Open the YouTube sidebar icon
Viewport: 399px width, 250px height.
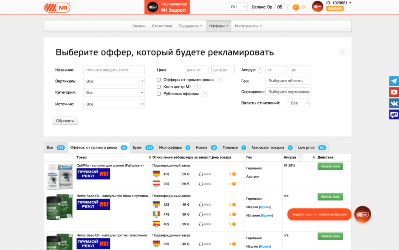click(394, 92)
